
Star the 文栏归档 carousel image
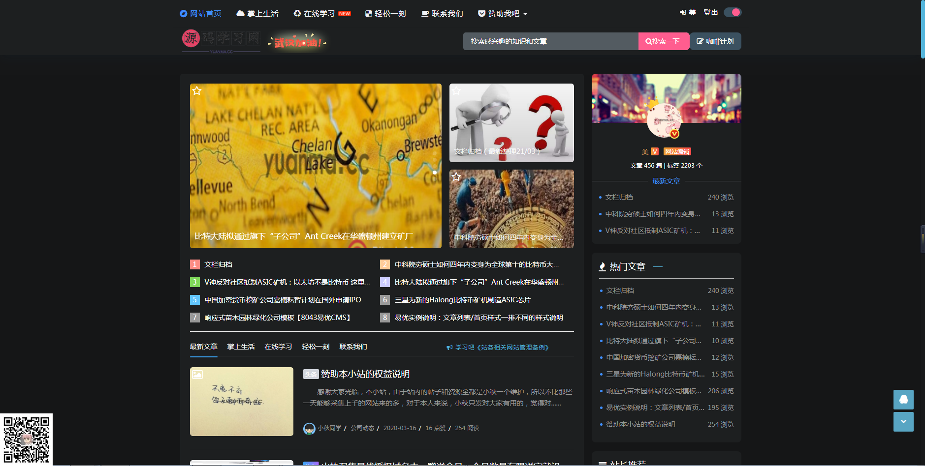pyautogui.click(x=456, y=90)
